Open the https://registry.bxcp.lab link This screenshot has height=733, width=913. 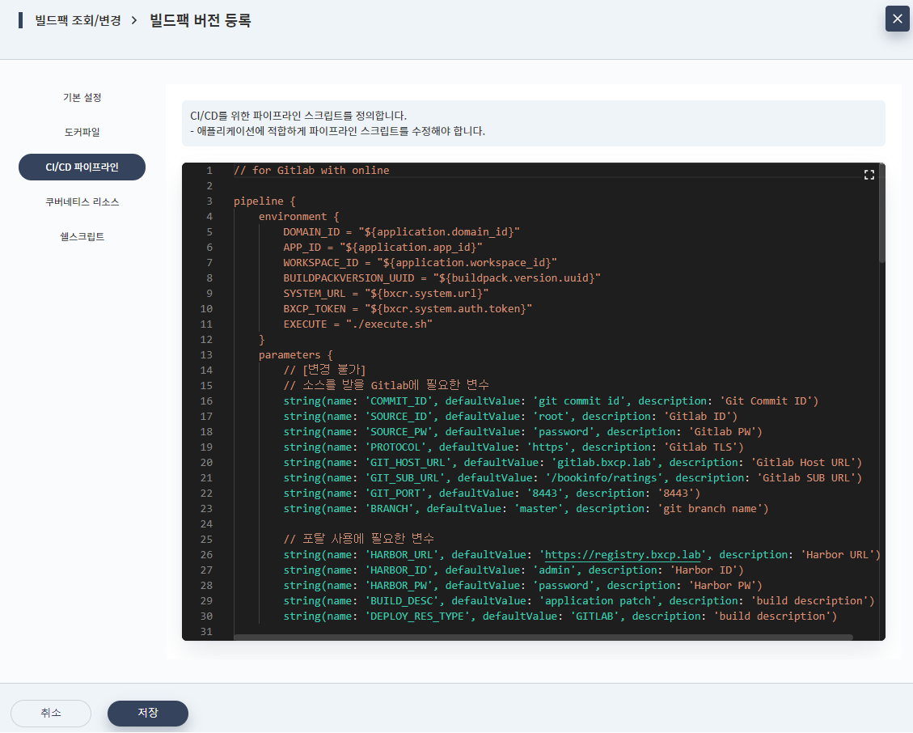coord(623,555)
